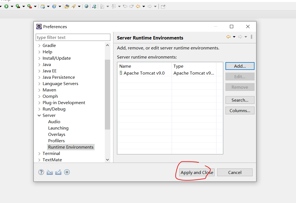The width and height of the screenshot is (296, 203).
Task: Click the Remove button
Action: [x=240, y=87]
